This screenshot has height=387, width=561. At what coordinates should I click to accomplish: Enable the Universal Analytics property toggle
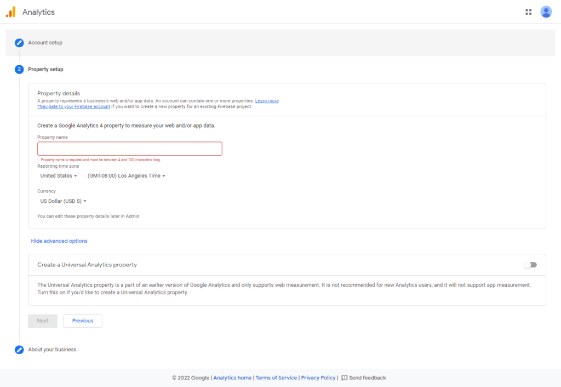[x=530, y=265]
